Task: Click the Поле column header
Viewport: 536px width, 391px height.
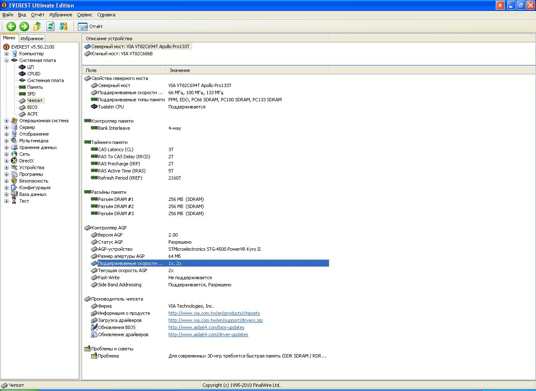Action: (x=124, y=70)
